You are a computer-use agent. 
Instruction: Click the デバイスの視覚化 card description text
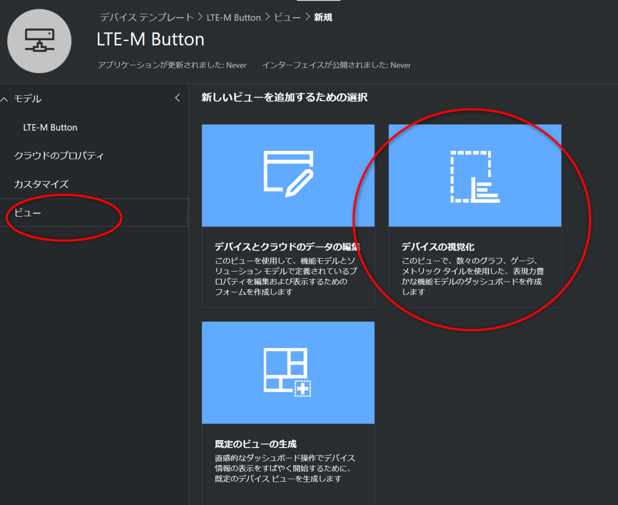click(473, 276)
